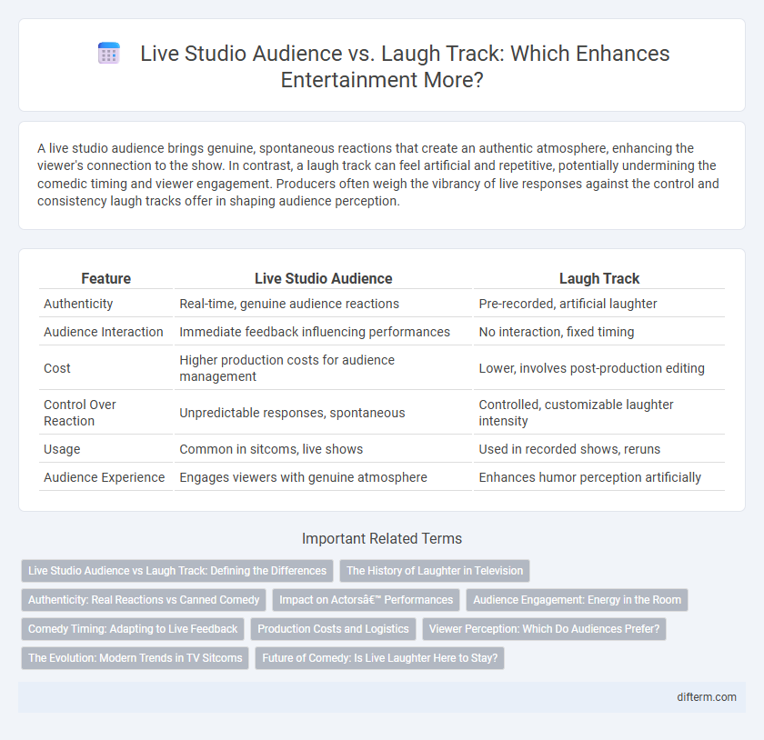Image resolution: width=764 pixels, height=740 pixels.
Task: Select the 'Live Studio Audience' column header
Action: click(x=324, y=279)
